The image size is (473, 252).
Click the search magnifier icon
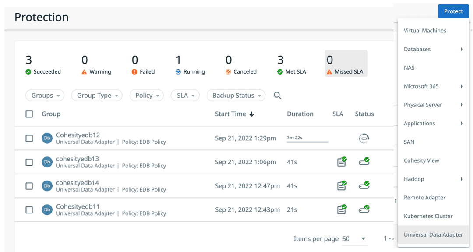tap(277, 96)
